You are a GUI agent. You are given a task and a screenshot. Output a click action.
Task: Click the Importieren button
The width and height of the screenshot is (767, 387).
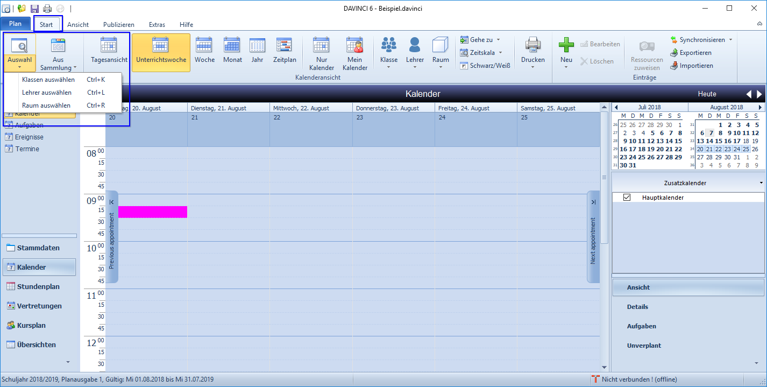point(691,66)
